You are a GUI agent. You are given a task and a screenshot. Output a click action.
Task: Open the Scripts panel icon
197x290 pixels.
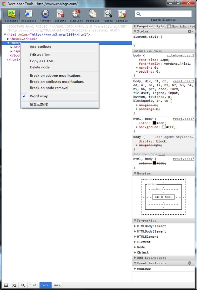pos(60,14)
